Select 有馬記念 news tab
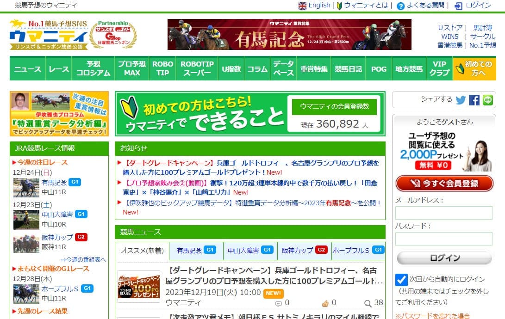Viewport: 505px width, 319px height. 196,251
